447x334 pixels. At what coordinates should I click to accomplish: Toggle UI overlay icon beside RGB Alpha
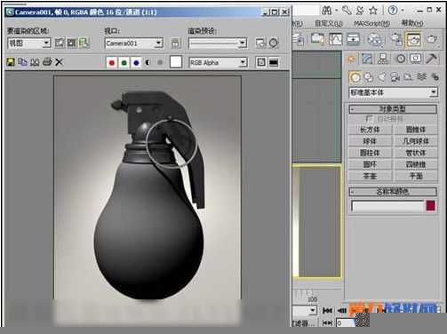tap(261, 62)
